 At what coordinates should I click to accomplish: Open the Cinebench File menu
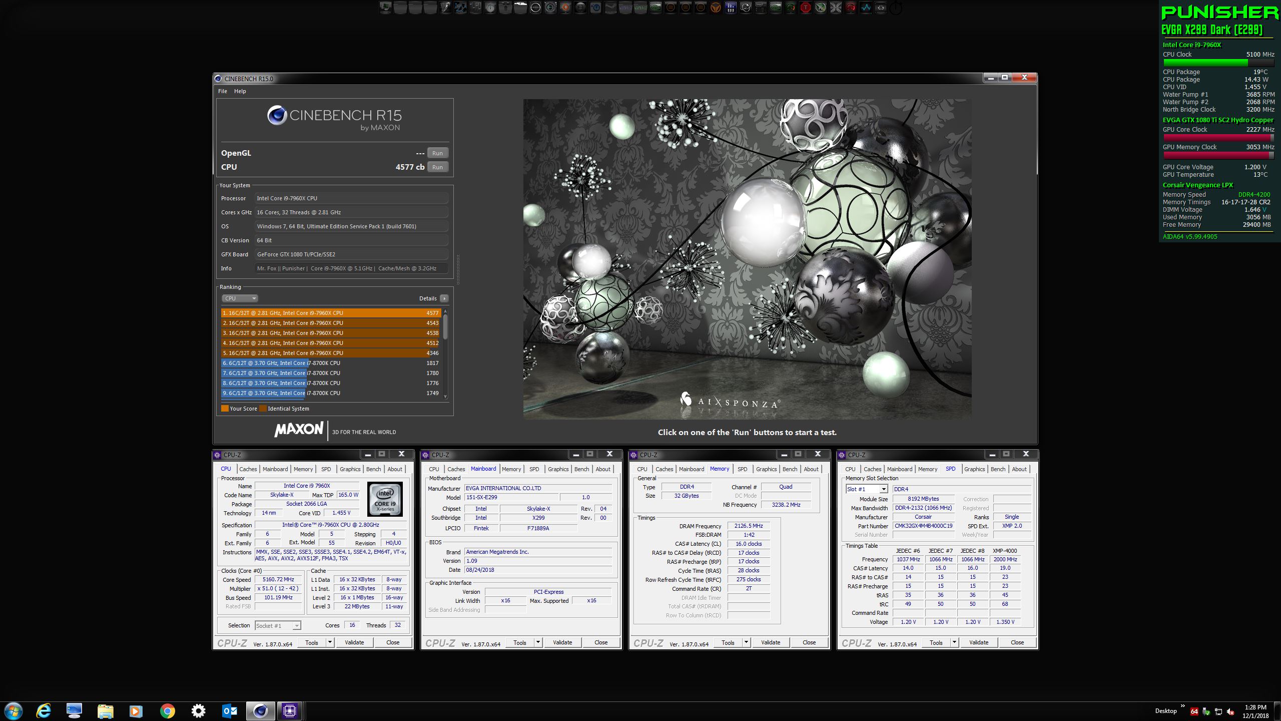pos(223,91)
